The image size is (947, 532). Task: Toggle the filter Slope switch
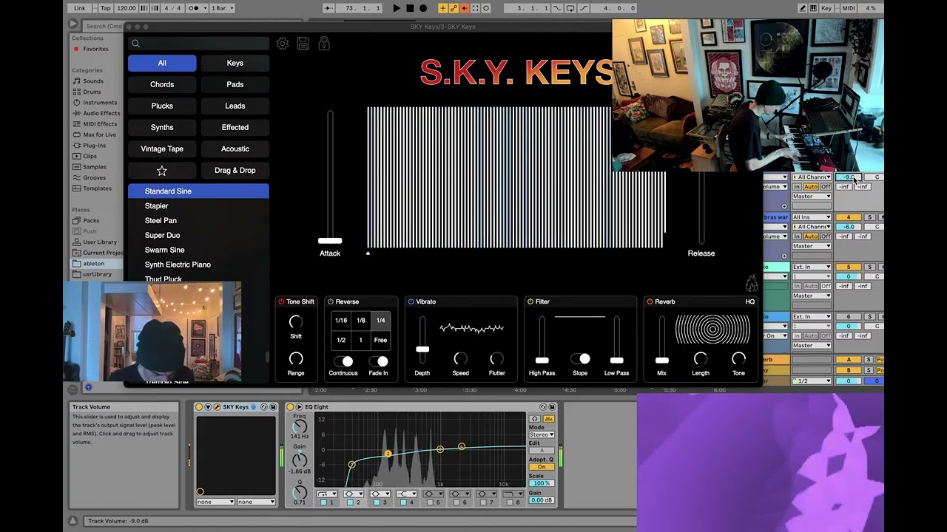[x=580, y=358]
